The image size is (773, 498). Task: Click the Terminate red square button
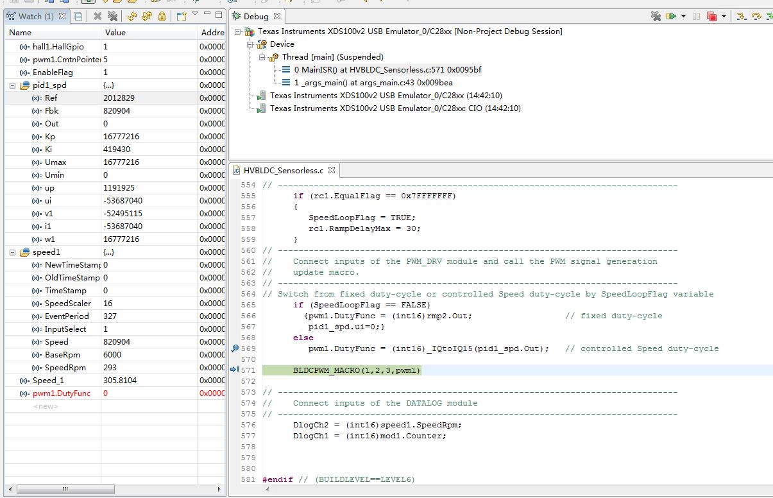click(712, 16)
